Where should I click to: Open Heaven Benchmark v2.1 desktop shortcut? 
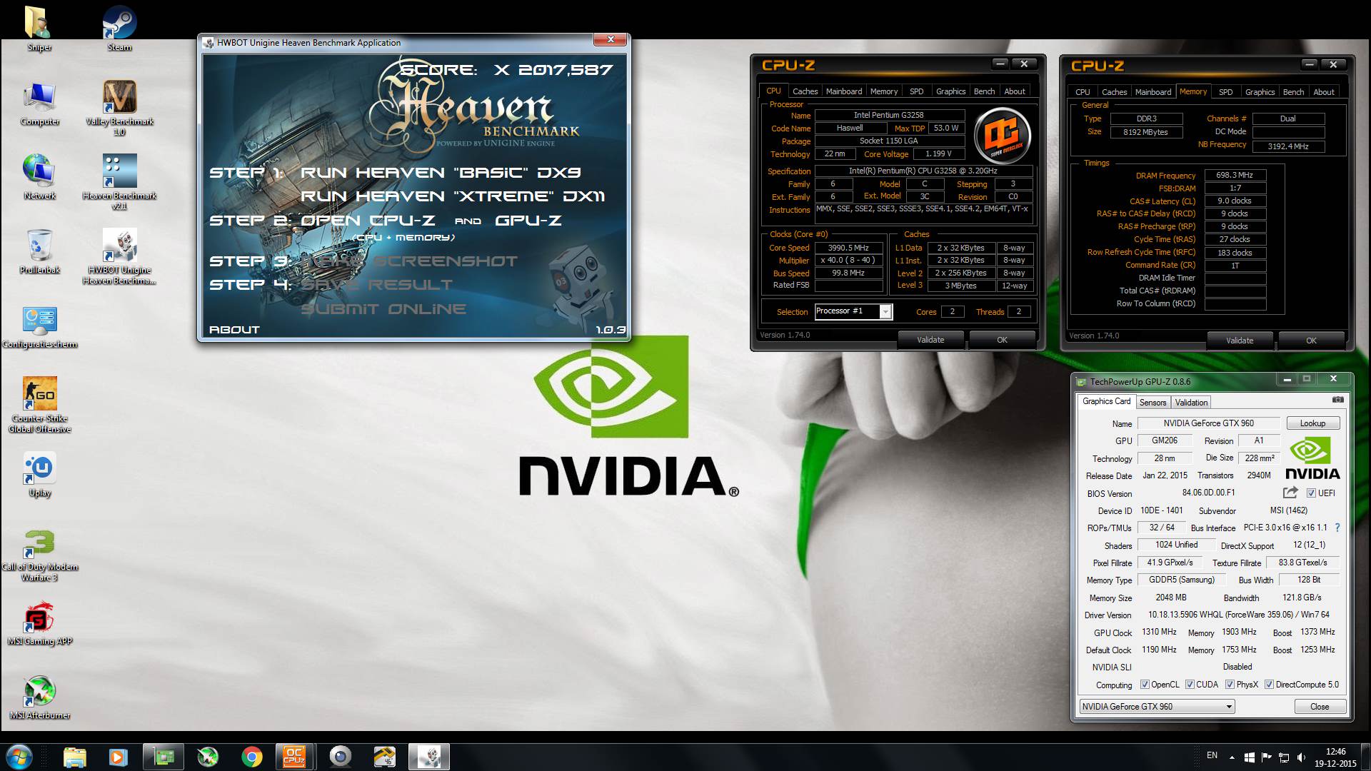tap(119, 181)
